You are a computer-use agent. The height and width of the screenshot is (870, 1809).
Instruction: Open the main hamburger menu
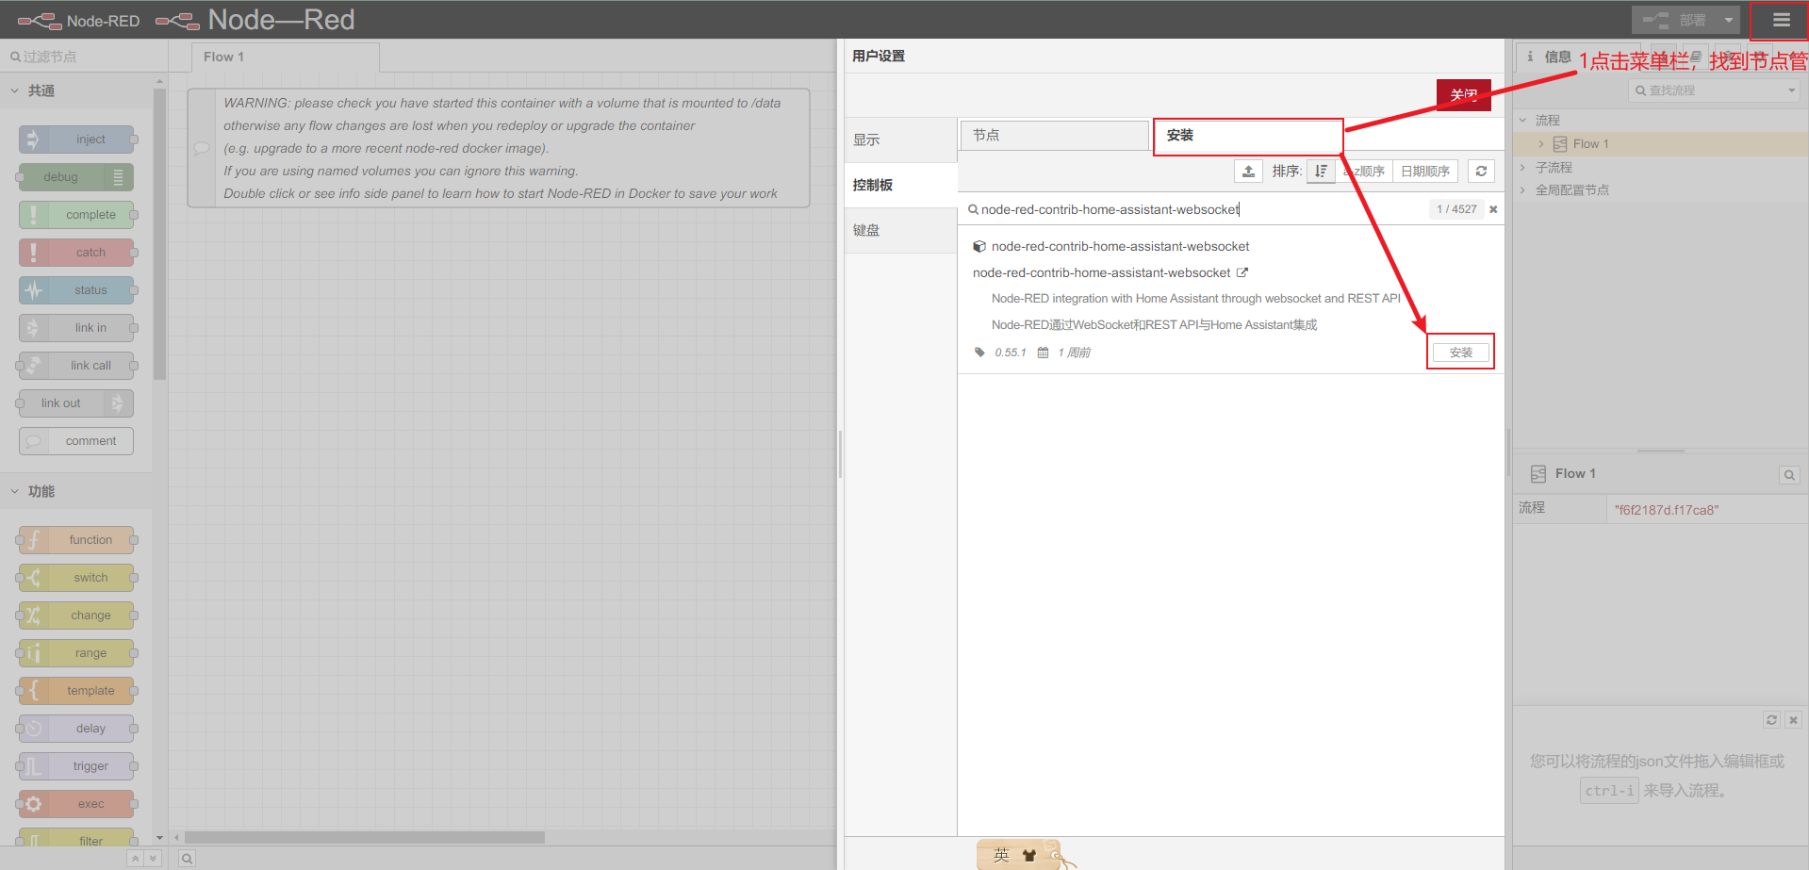click(1781, 20)
